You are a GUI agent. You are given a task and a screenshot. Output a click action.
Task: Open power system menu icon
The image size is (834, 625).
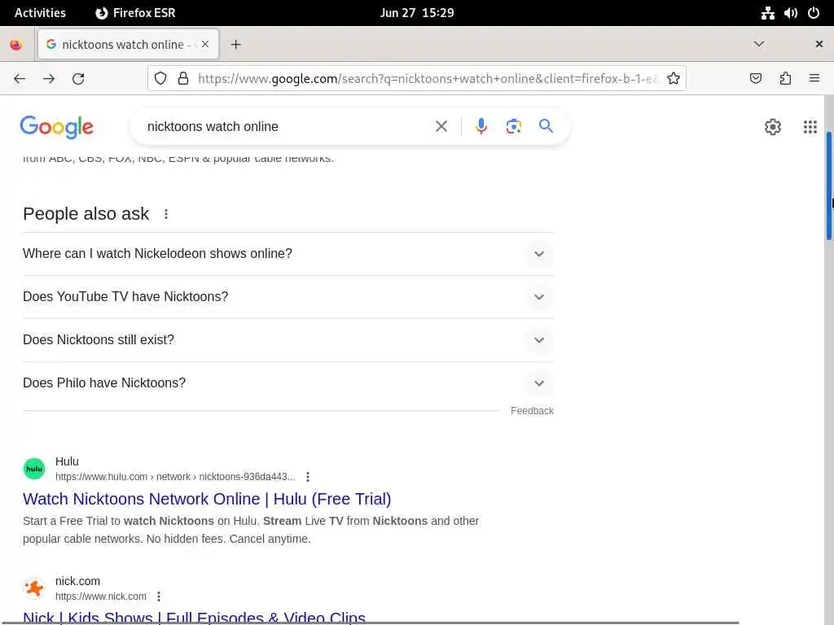(814, 13)
